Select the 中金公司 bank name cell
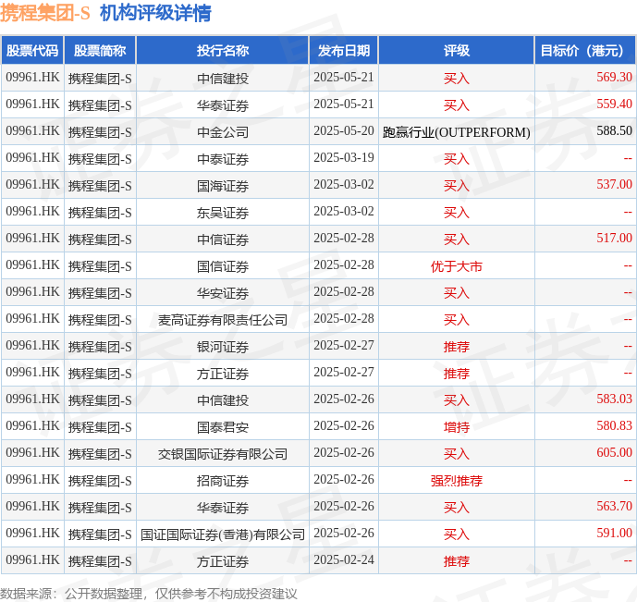 223,132
